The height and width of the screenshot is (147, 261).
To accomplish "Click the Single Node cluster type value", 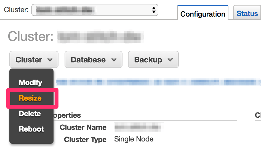I will (x=134, y=139).
